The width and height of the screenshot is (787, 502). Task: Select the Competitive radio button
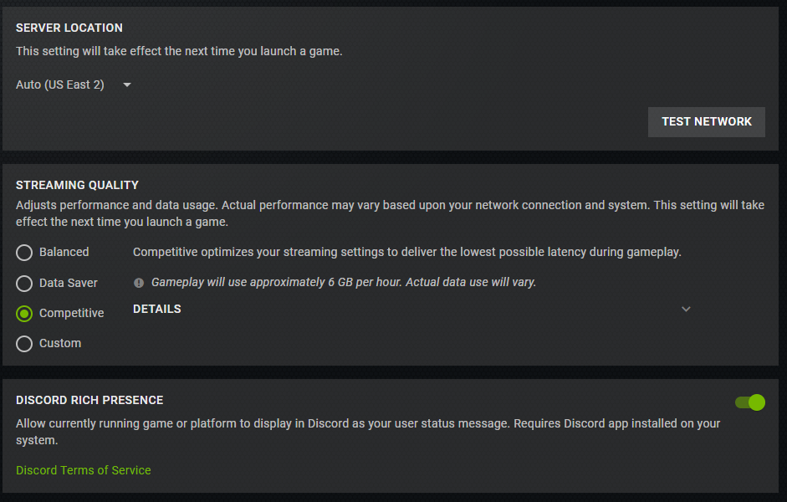click(24, 313)
